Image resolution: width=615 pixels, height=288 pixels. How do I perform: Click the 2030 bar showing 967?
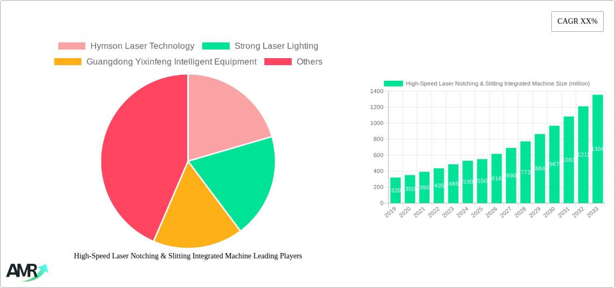(x=554, y=165)
